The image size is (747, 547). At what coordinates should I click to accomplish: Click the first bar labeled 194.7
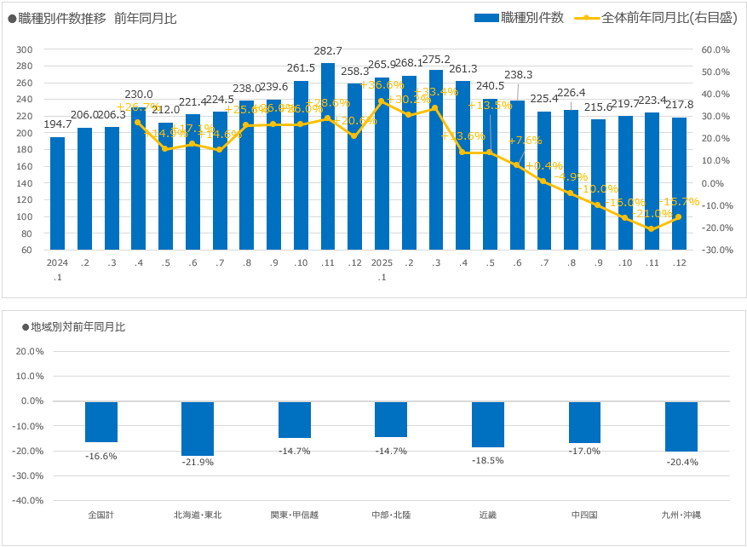57,196
